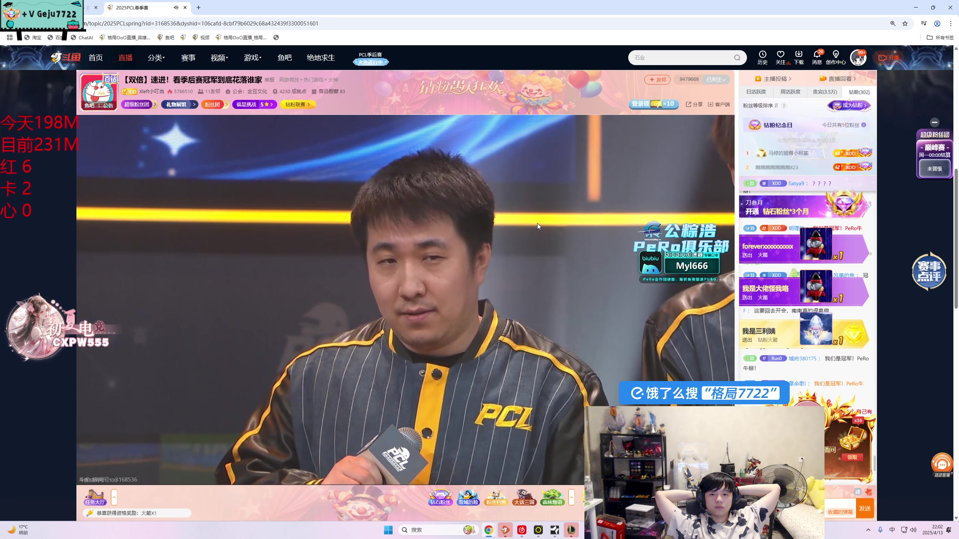Open 赛事 navigation item

[188, 58]
